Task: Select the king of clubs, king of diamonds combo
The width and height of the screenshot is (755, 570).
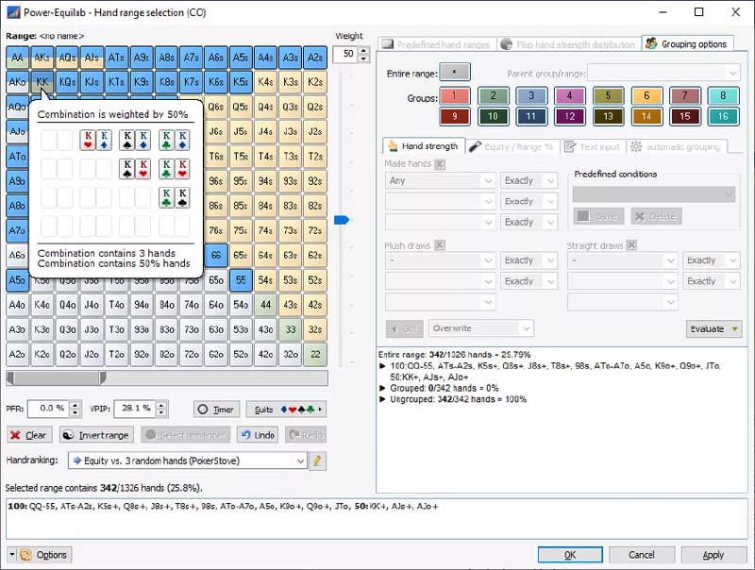Action: coord(175,140)
